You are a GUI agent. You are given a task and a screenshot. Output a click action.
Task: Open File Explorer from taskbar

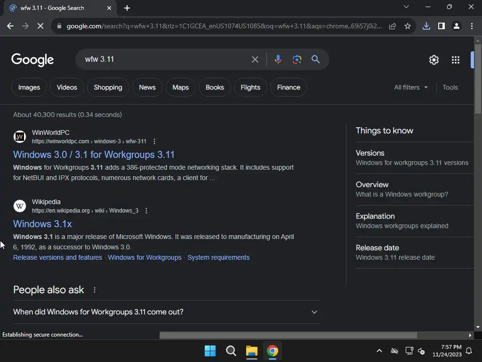[x=251, y=351]
